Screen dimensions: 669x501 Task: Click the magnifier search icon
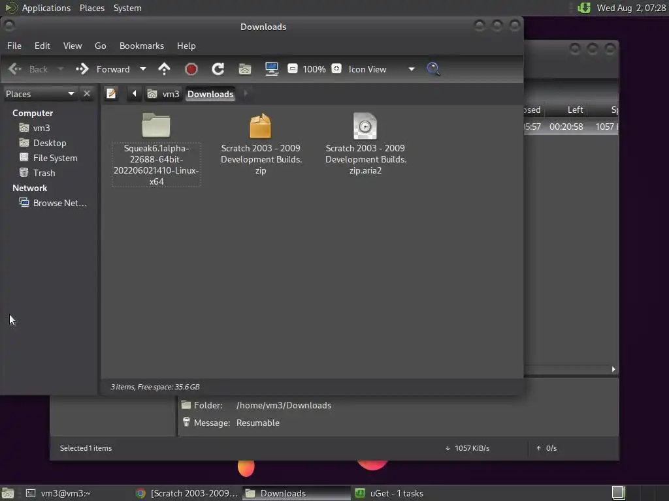pos(433,69)
